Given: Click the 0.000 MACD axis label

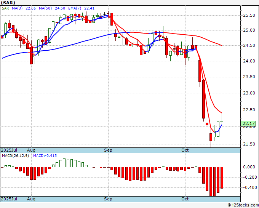Looking at the screenshot, I should [x=249, y=167].
